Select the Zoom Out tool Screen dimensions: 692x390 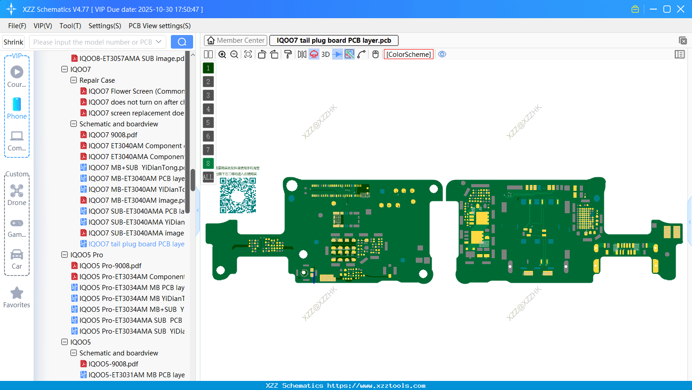coord(234,54)
